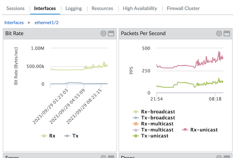Maximize the Packets Per Second panel
This screenshot has height=158, width=237.
(226, 33)
